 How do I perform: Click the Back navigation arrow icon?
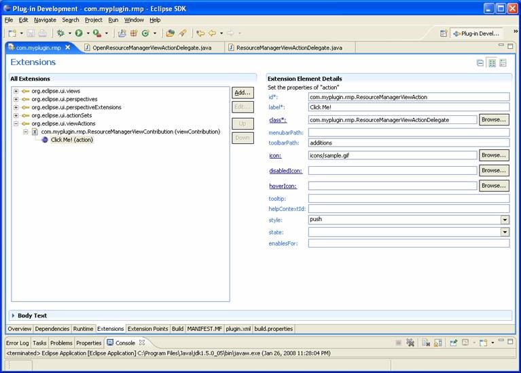click(x=213, y=33)
